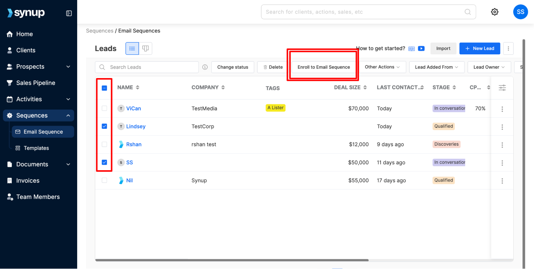534x269 pixels.
Task: Open the Lindsey lead link
Action: coord(136,126)
